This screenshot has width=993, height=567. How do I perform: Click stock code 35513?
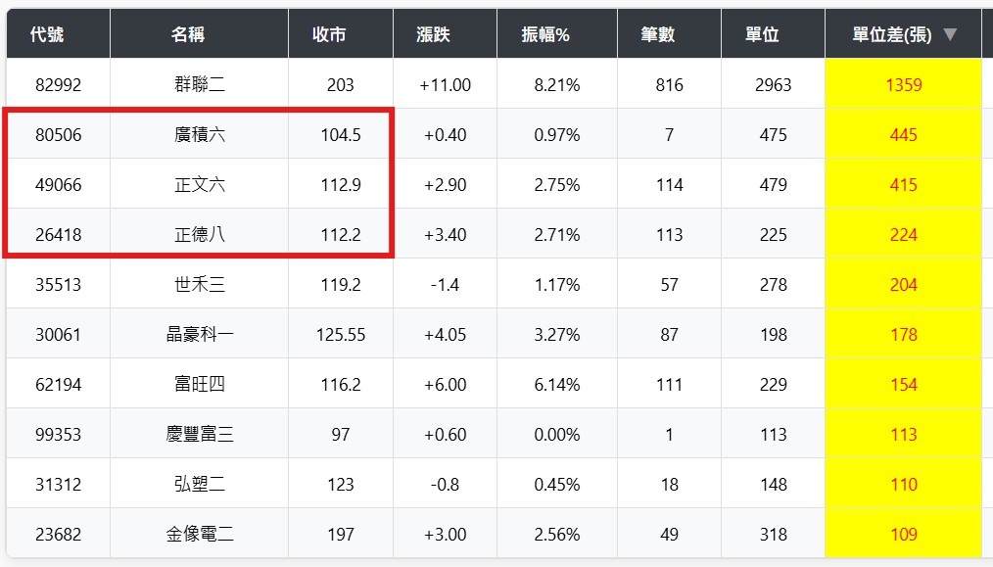pyautogui.click(x=58, y=285)
